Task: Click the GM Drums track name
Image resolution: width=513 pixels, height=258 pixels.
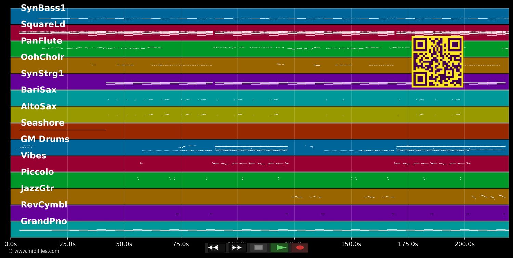Action: coord(45,139)
